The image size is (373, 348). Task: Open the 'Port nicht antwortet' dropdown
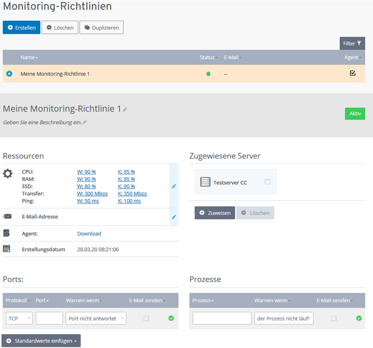[x=96, y=318]
